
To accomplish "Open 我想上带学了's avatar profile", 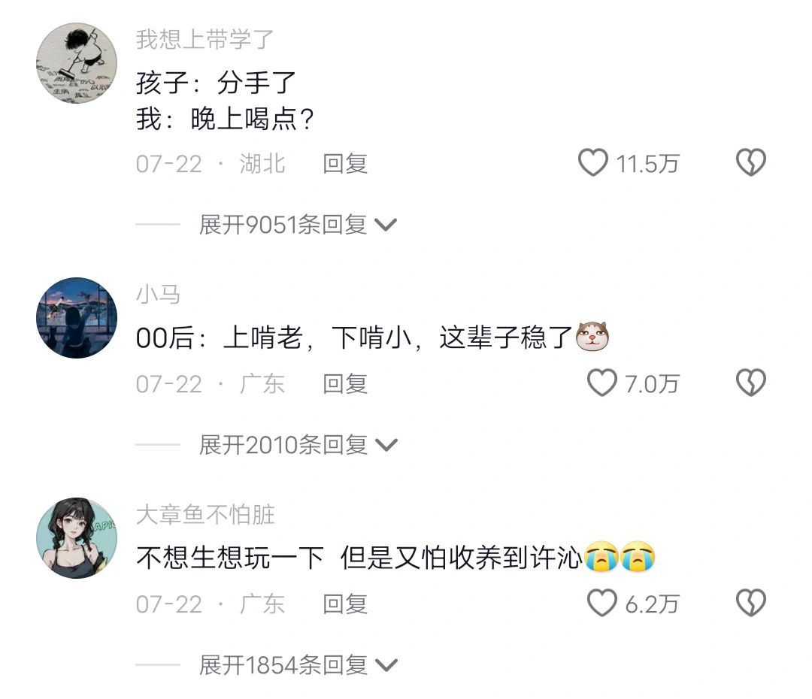I will 77,62.
